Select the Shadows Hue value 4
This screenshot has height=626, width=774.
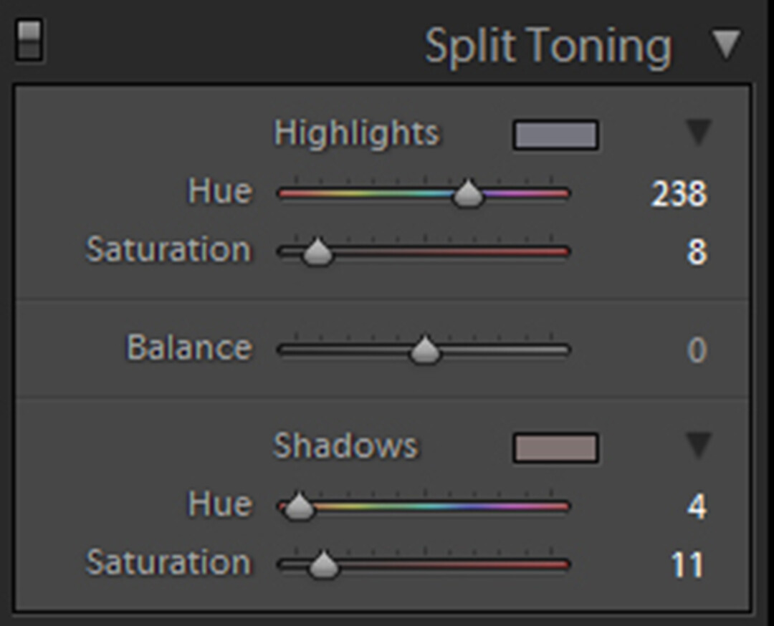coord(696,507)
